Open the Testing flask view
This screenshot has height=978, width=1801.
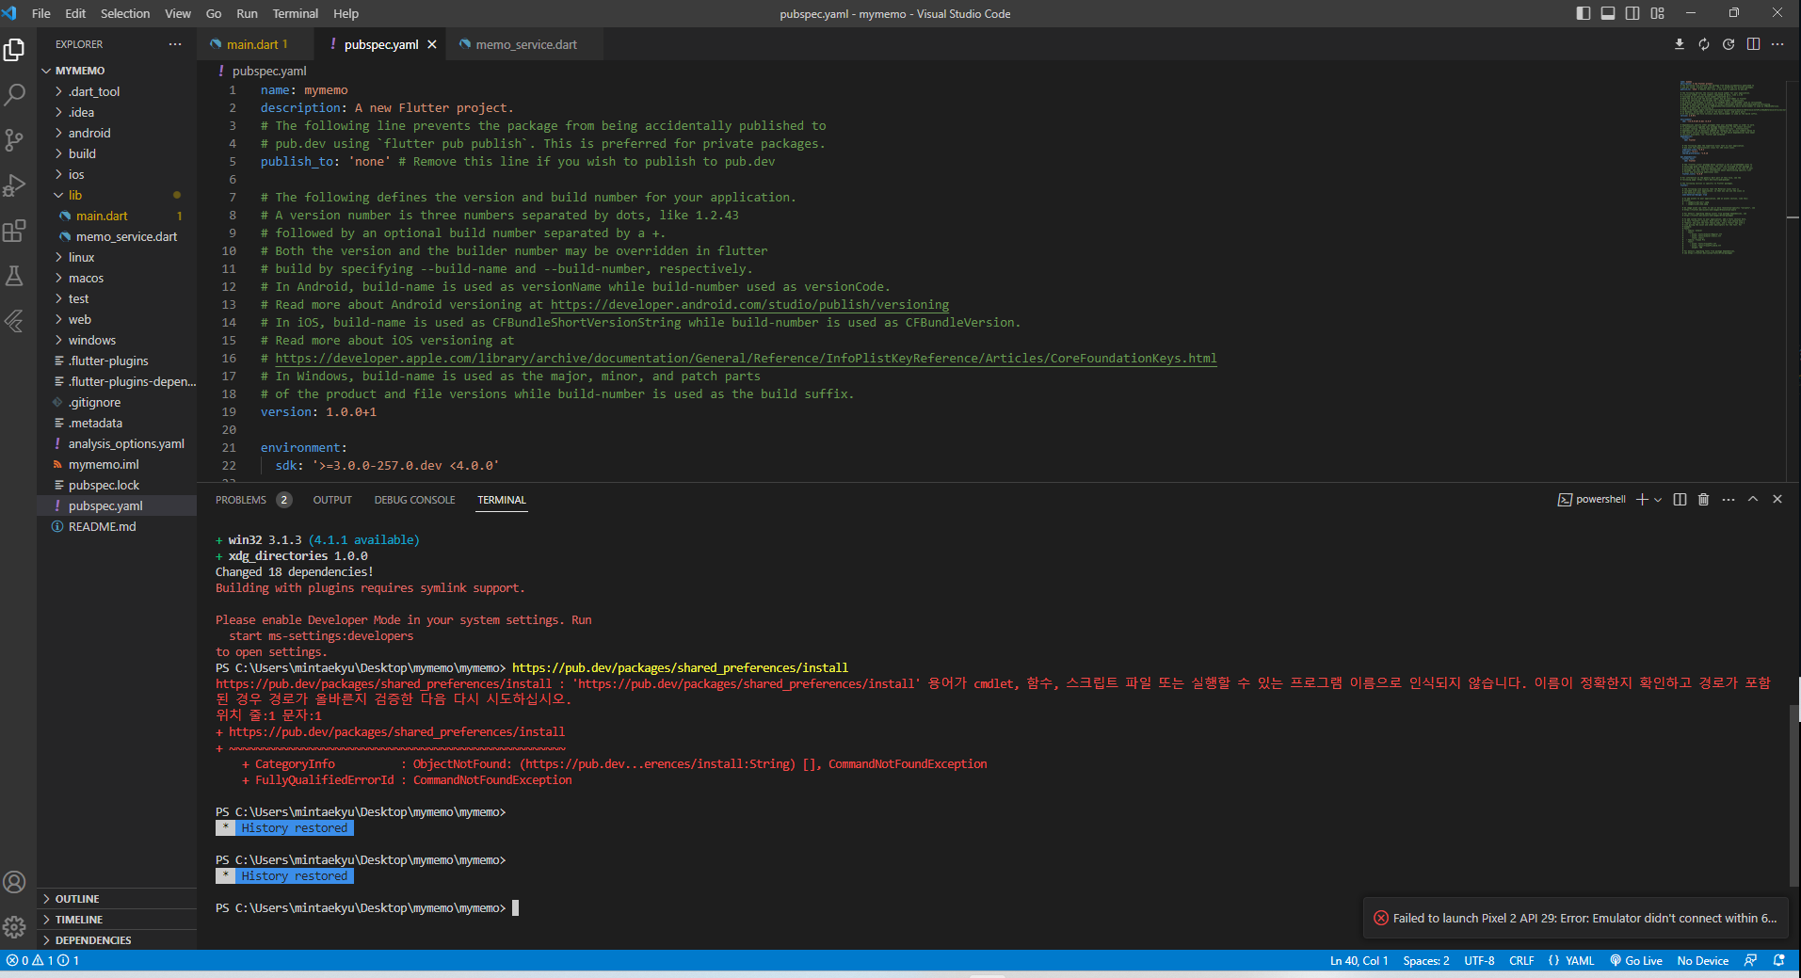coord(14,276)
